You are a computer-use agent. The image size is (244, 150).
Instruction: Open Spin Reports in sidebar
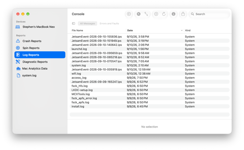tap(40, 48)
